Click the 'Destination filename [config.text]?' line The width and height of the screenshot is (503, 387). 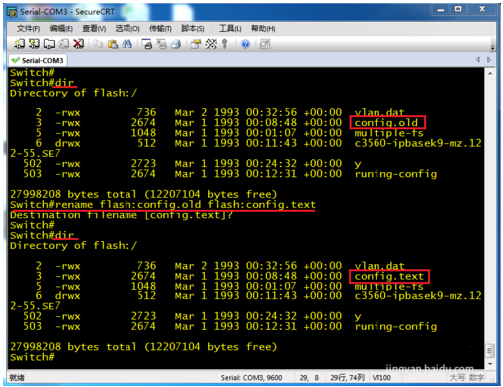coord(122,215)
